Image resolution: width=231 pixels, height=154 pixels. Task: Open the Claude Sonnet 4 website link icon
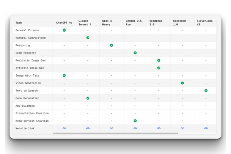pos(88,128)
